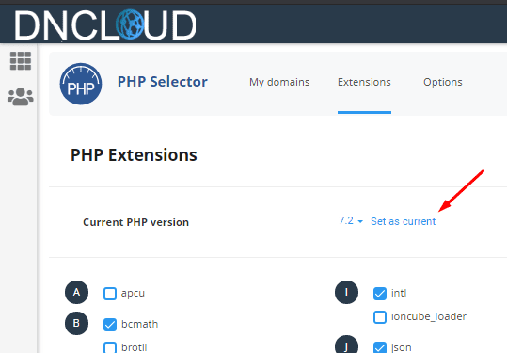This screenshot has width=507, height=353.
Task: Tick the brotli extension checkbox
Action: tap(110, 347)
